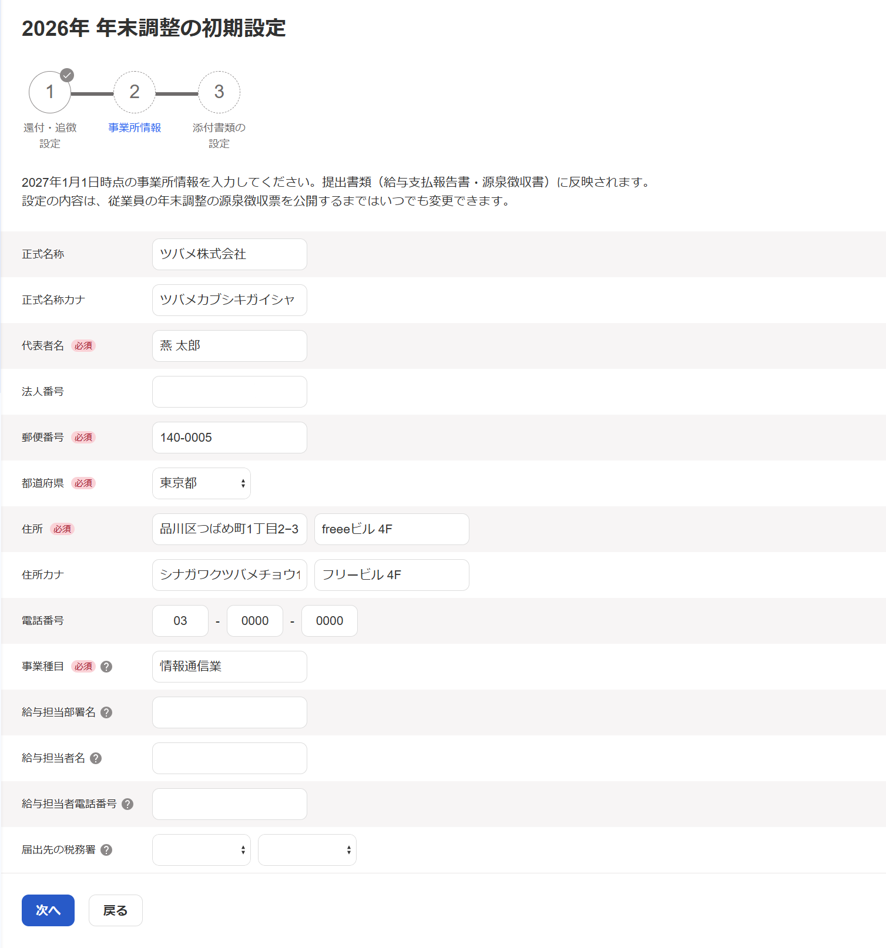
Task: Click the 2026年 年末調整の初期設定 heading
Action: point(154,28)
